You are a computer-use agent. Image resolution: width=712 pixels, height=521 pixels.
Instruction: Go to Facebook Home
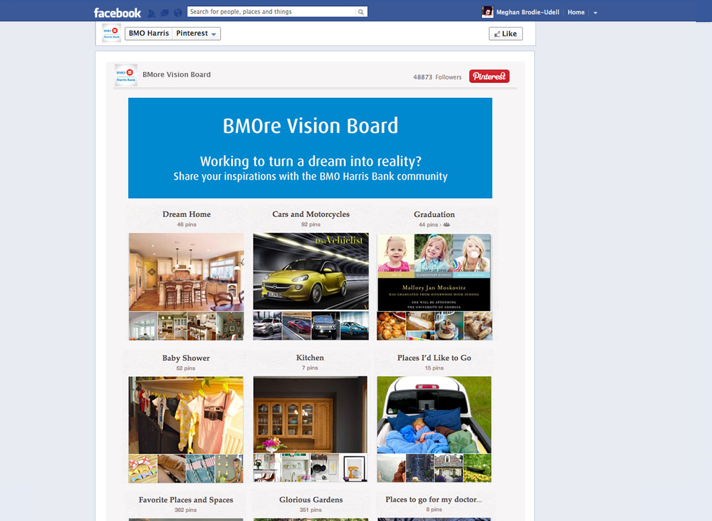(576, 12)
